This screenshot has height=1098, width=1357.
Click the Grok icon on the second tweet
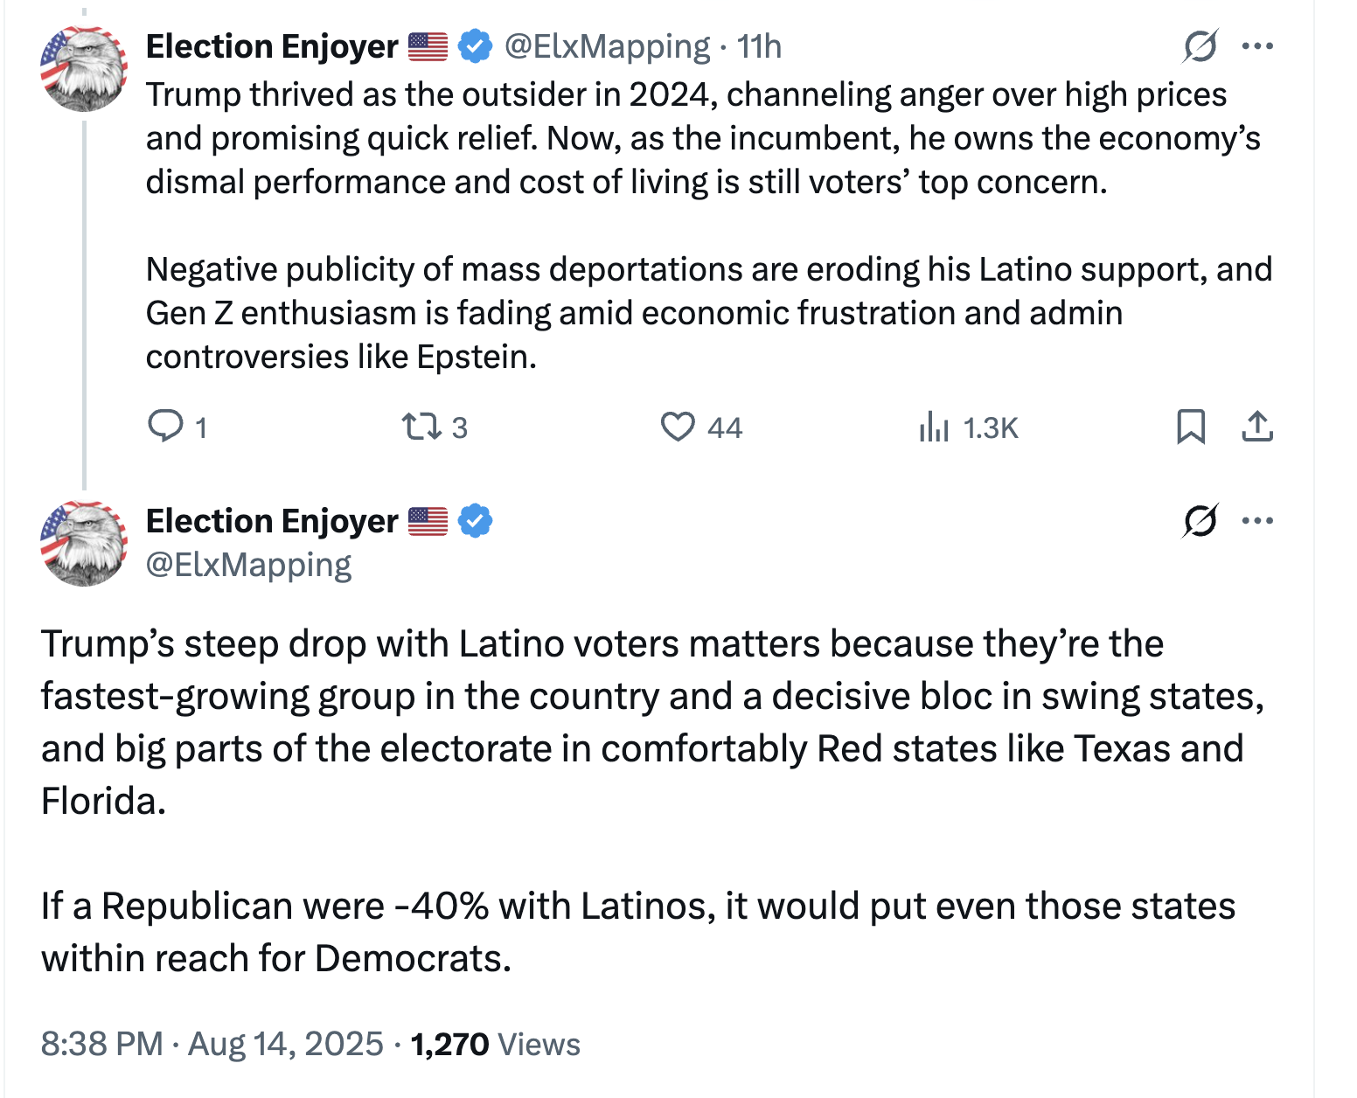[x=1200, y=521]
